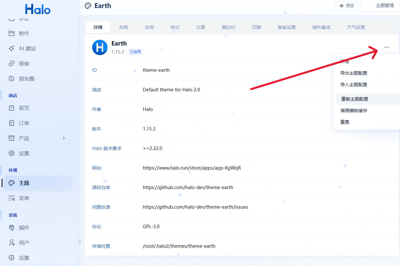This screenshot has width=400, height=266.
Task: Open the 附件 folder icon in sidebar
Action: (12, 33)
